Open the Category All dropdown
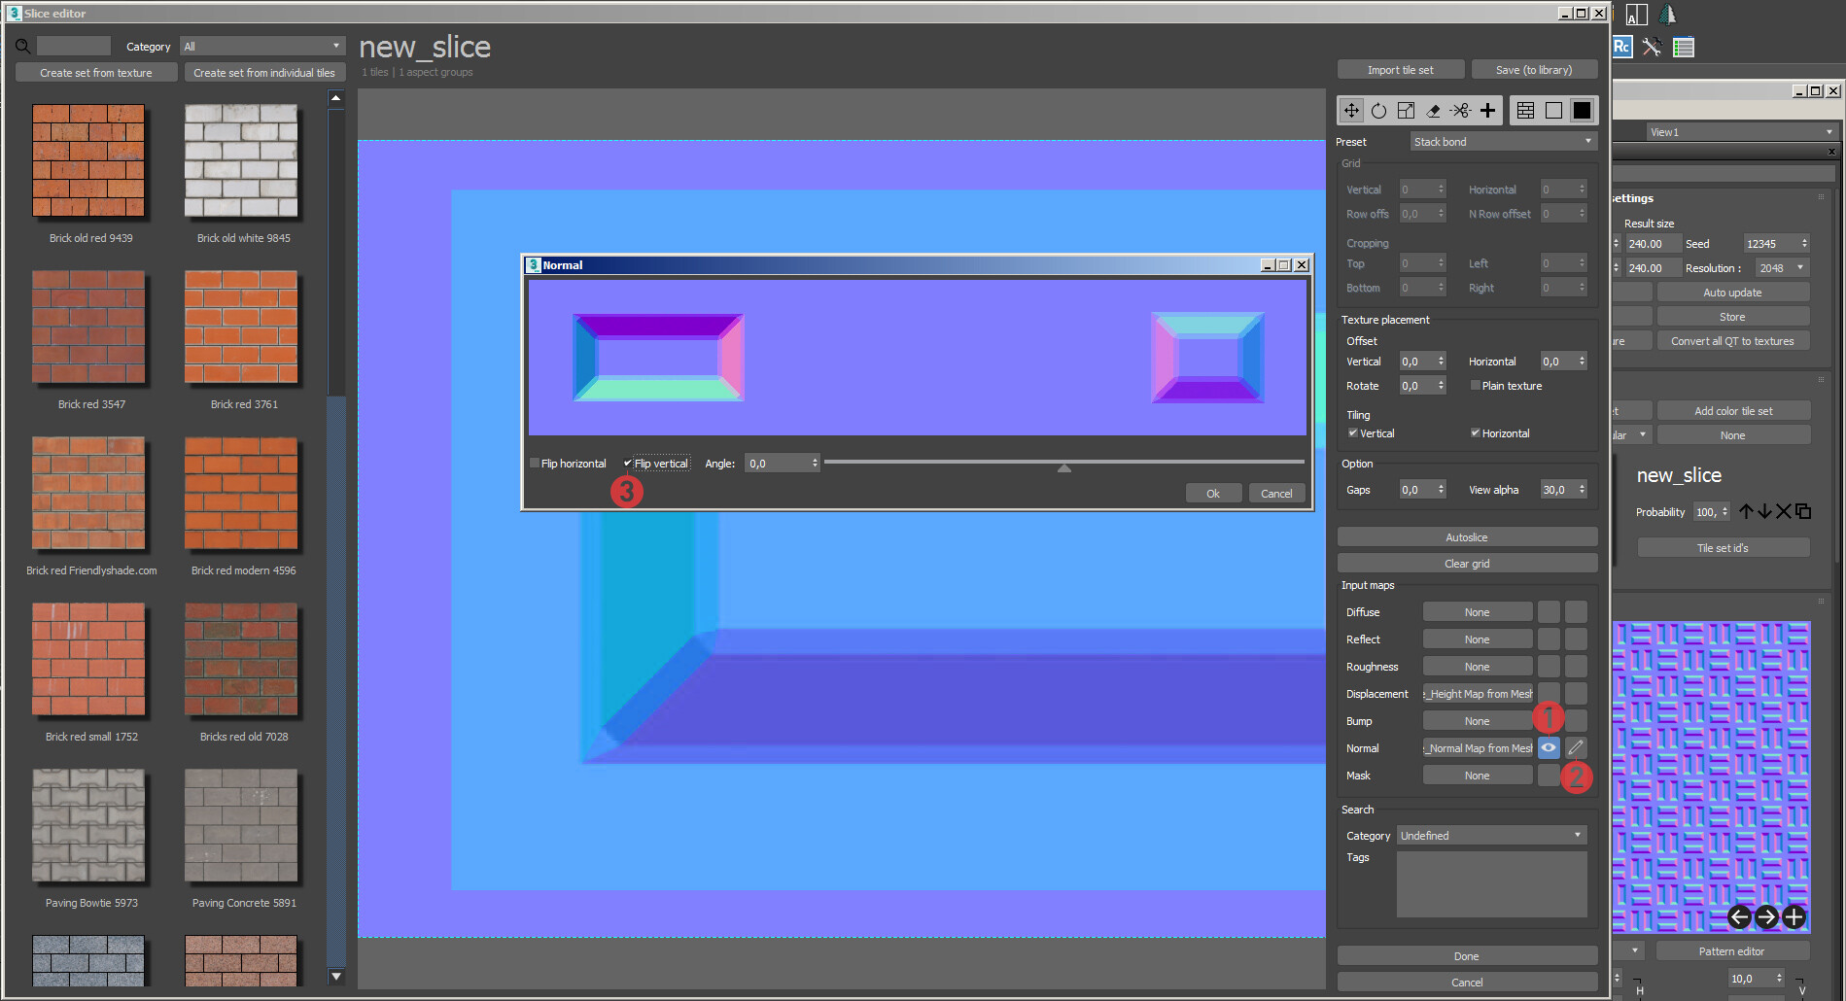Image resolution: width=1846 pixels, height=1001 pixels. (x=262, y=47)
